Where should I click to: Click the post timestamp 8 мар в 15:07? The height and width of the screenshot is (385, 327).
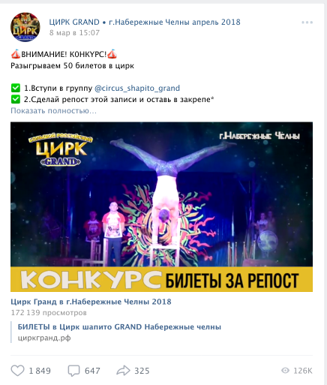tap(74, 33)
